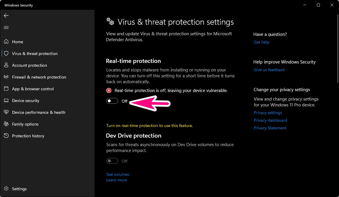Click the back arrow icon
The height and width of the screenshot is (197, 339).
coord(6,16)
